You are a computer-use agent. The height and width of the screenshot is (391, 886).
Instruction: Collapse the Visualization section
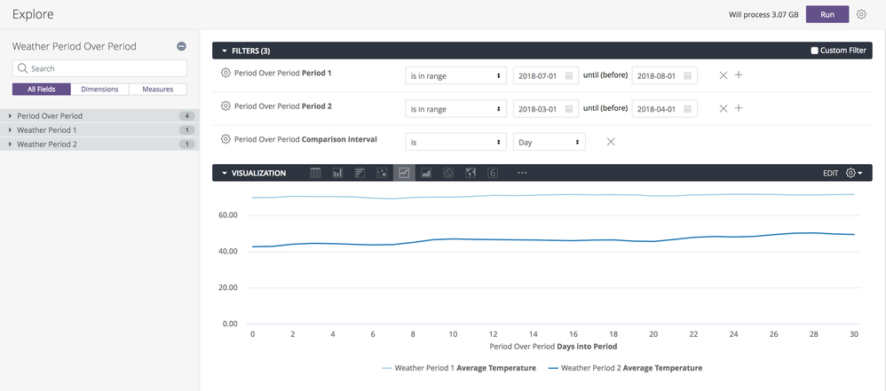[x=225, y=173]
